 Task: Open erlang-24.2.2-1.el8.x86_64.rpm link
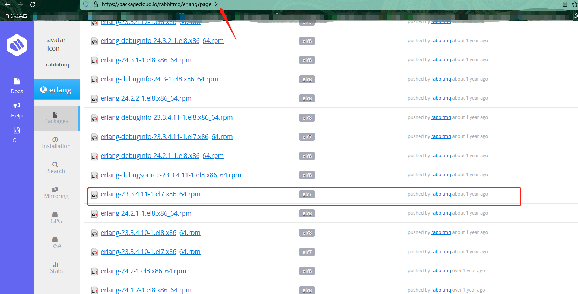(x=146, y=98)
